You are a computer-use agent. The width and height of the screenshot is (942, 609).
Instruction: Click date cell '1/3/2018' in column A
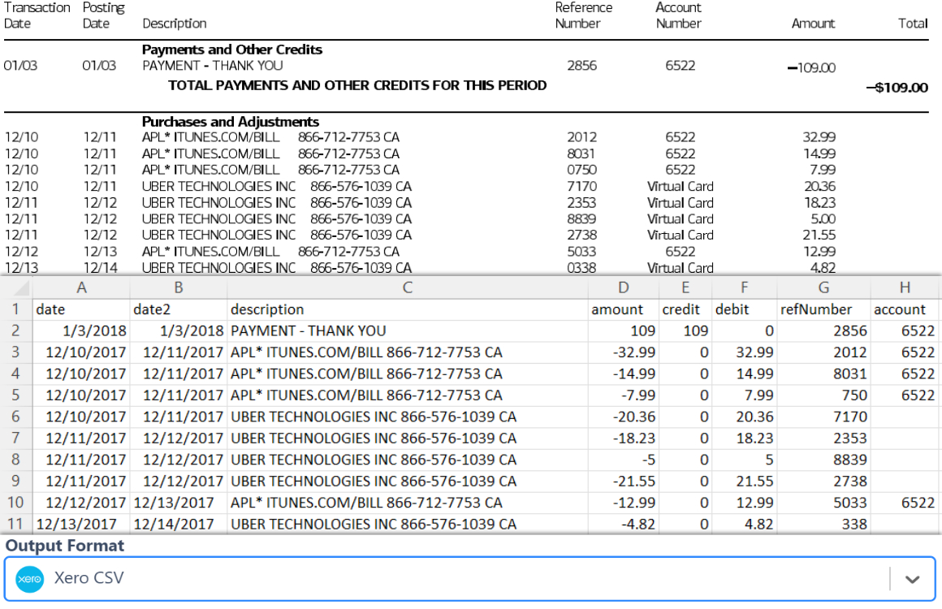click(x=82, y=331)
